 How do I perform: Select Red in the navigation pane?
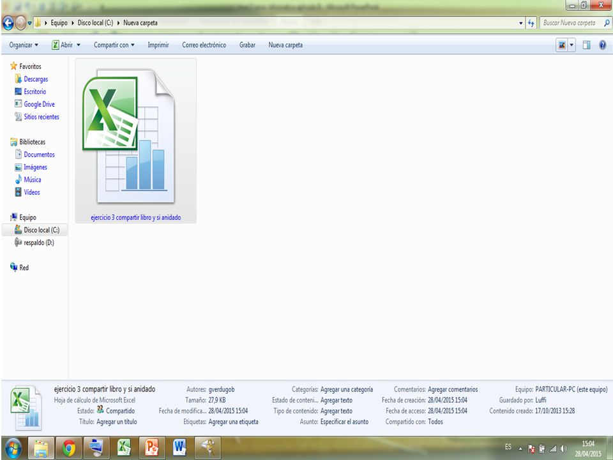coord(20,268)
